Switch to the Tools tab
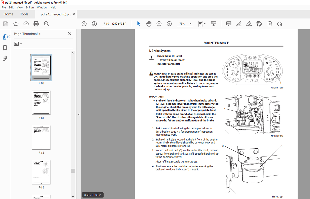Viewport: 310px width, 199px height. pos(24,14)
